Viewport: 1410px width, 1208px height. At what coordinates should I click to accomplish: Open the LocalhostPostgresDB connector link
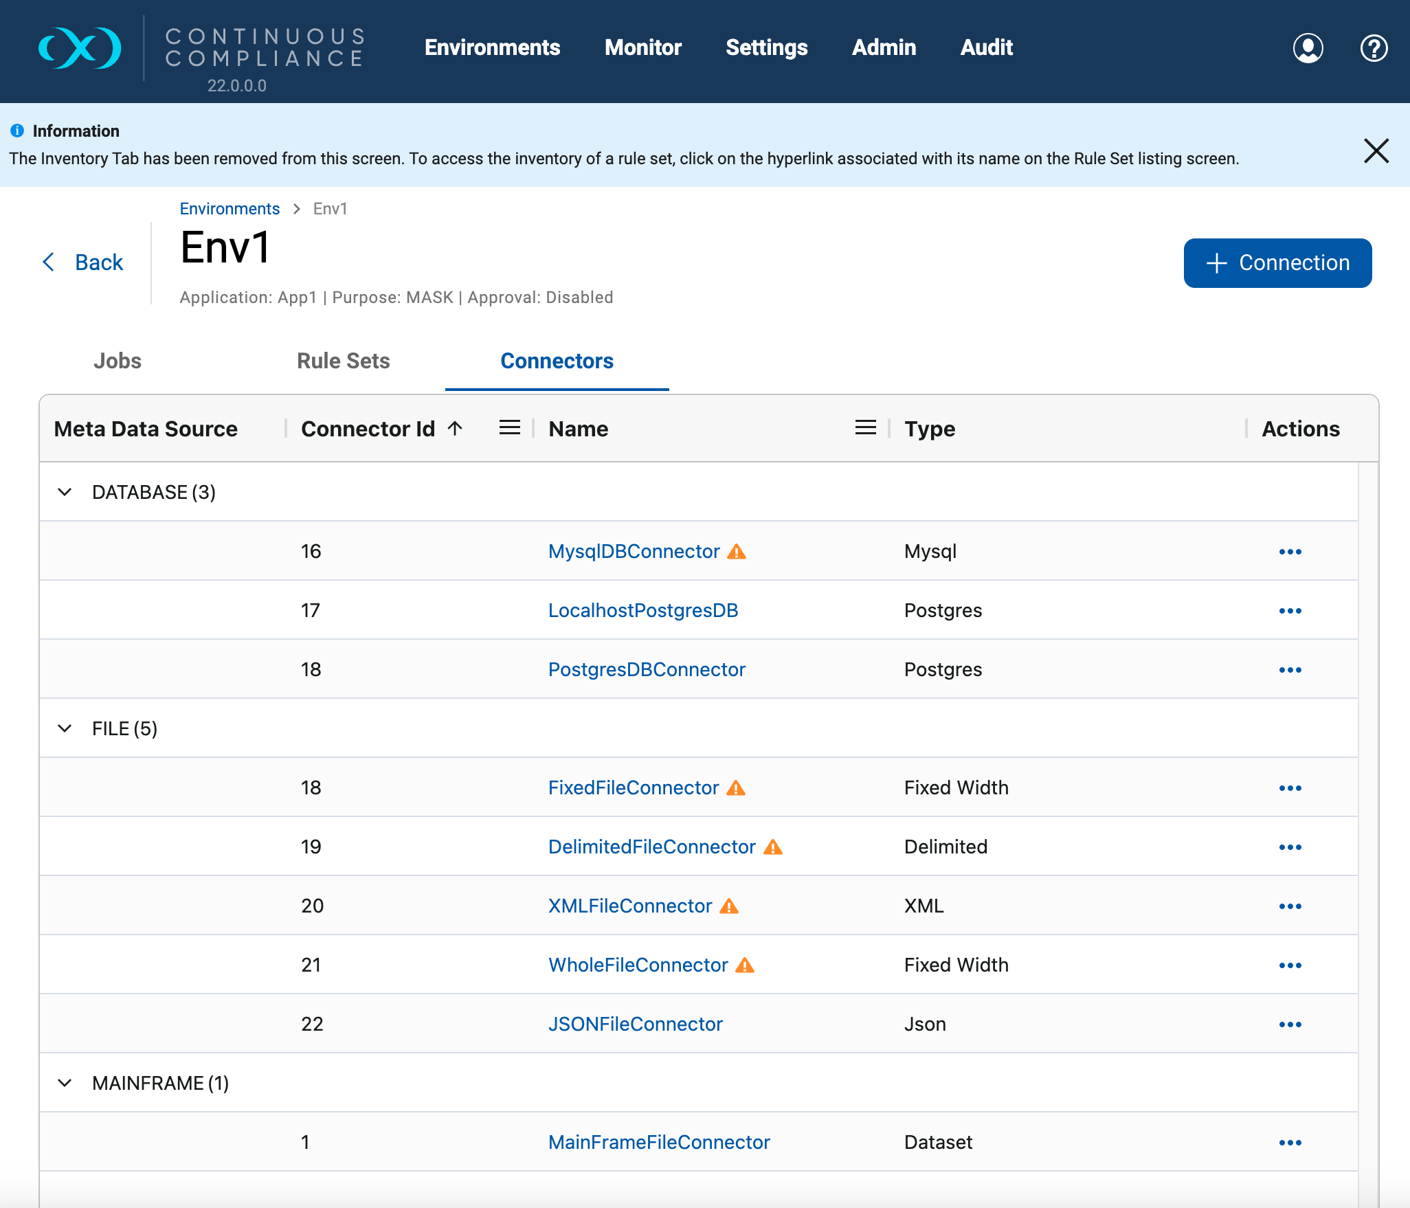coord(642,611)
